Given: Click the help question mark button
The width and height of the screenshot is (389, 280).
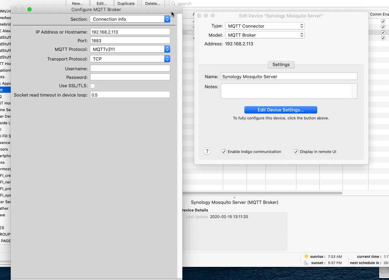Looking at the screenshot, I should click(x=207, y=151).
